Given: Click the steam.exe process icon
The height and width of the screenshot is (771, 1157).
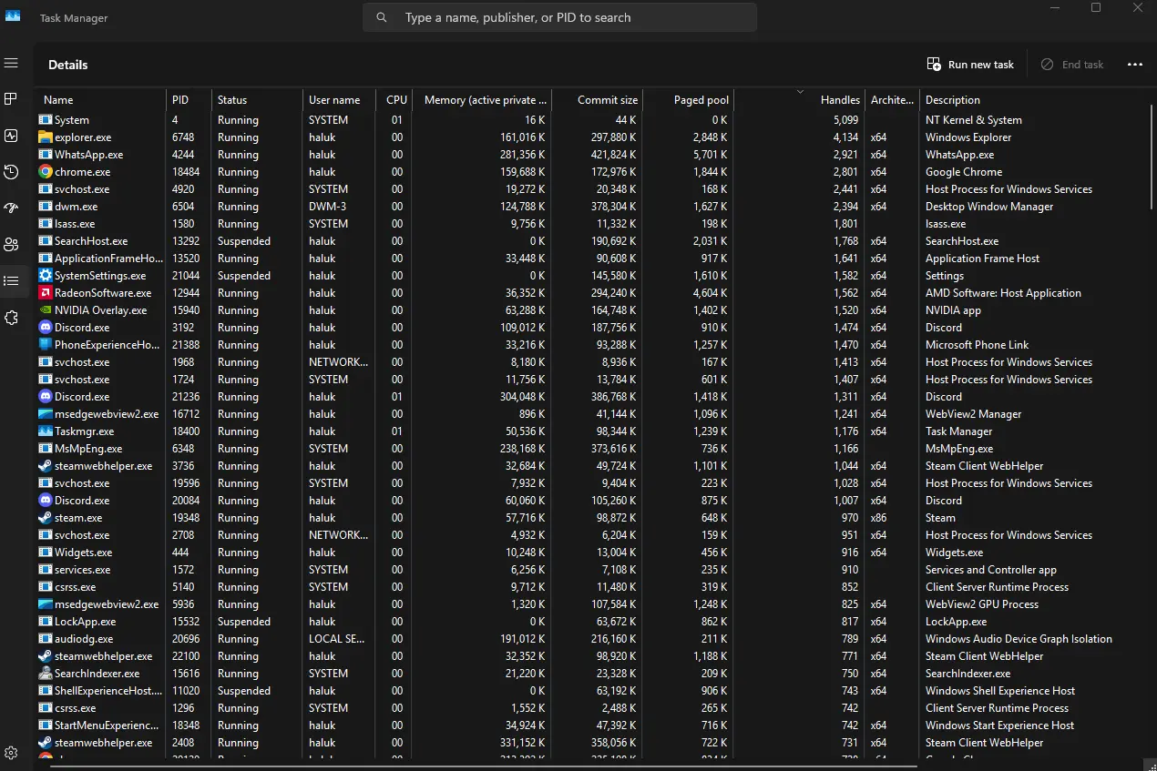Looking at the screenshot, I should point(46,518).
